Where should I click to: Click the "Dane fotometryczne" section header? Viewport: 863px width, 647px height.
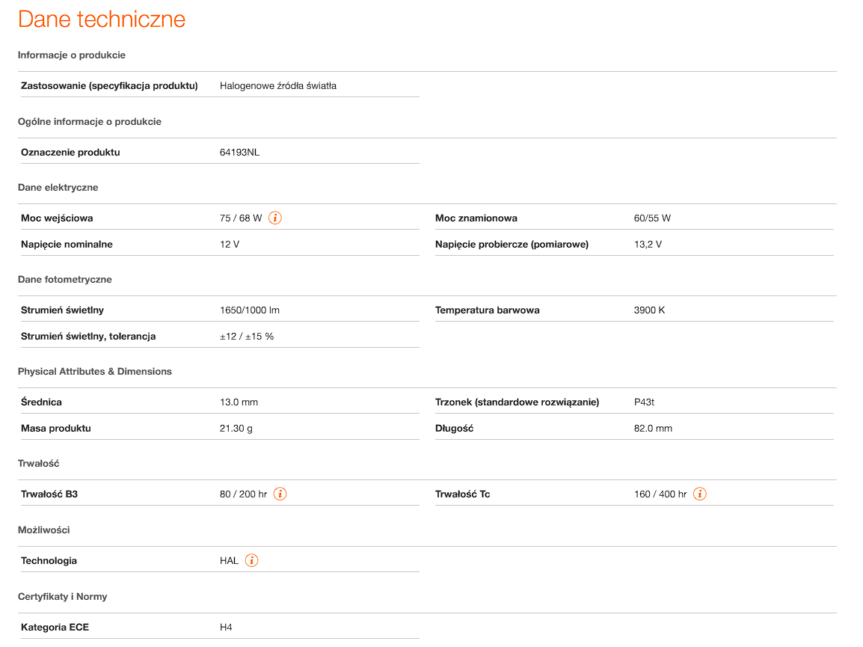65,280
